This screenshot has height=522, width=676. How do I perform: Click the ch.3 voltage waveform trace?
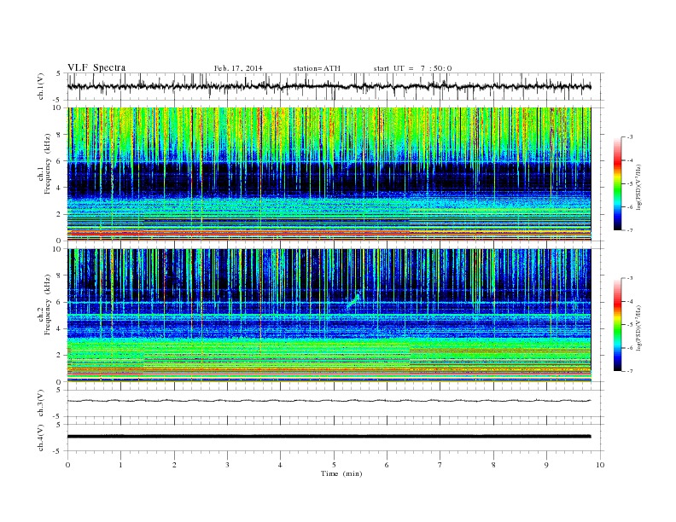[329, 401]
